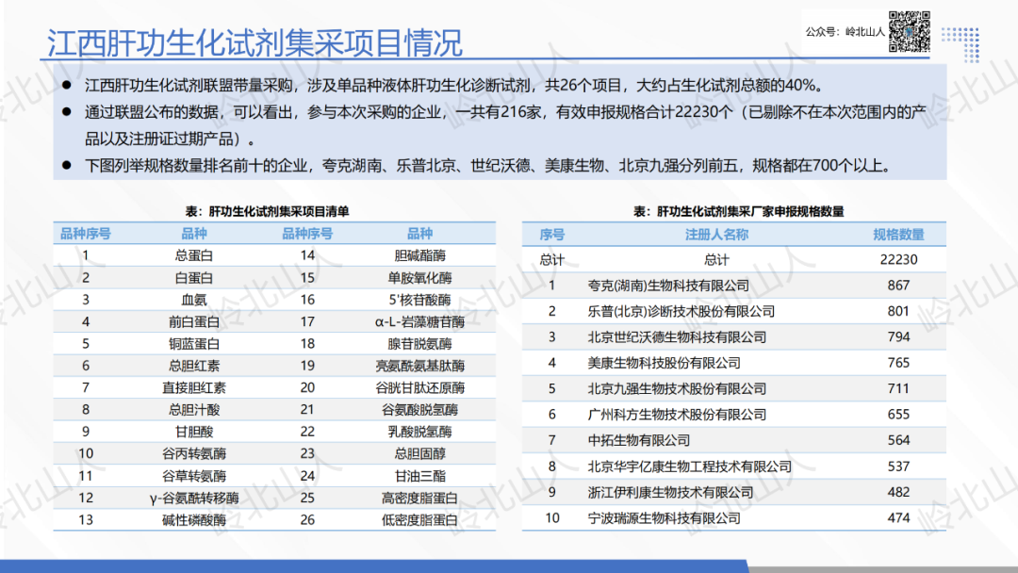Click value 867 in the 规格数量 column
Image resolution: width=1018 pixels, height=573 pixels.
click(898, 286)
